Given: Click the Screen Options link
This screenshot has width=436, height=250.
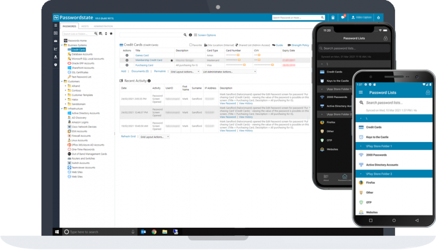Looking at the screenshot, I should 207,35.
